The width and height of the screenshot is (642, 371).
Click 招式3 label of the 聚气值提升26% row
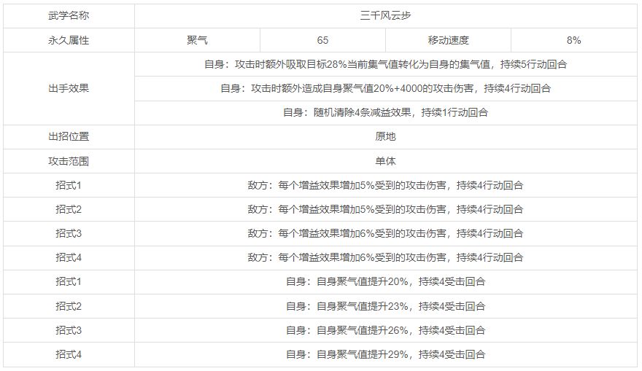pyautogui.click(x=69, y=330)
